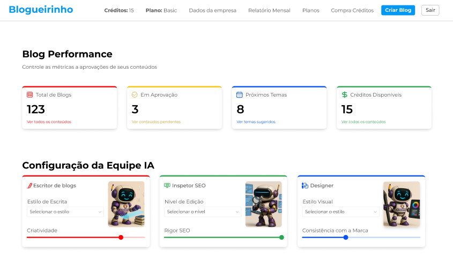This screenshot has width=453, height=263.
Task: Open the Estilo de Escrita dropdown
Action: (x=65, y=212)
